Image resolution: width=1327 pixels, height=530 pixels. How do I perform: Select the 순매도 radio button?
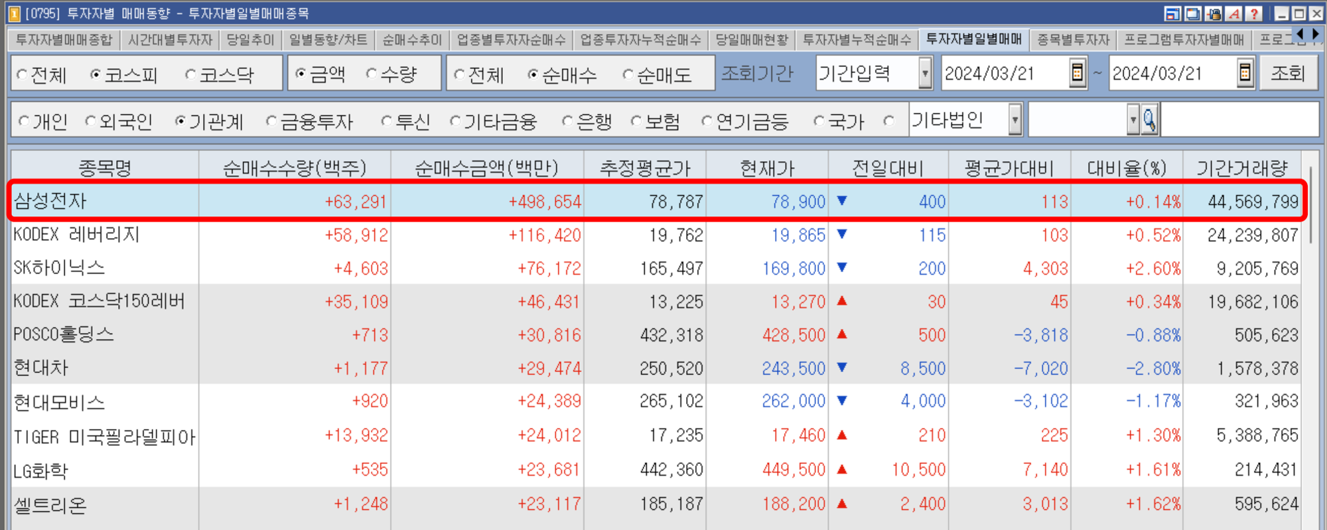coord(628,75)
